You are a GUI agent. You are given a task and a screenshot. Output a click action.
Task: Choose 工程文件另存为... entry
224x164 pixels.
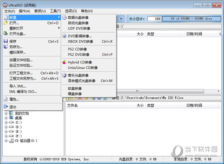pyautogui.click(x=32, y=79)
